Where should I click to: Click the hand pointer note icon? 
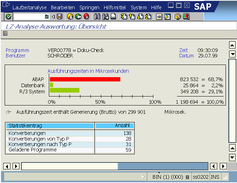[x=9, y=112]
